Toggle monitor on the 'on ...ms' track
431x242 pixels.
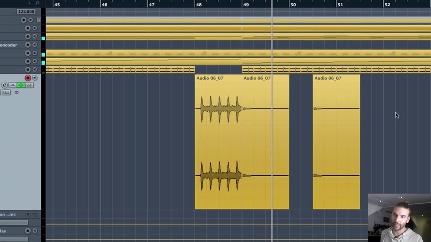click(35, 214)
